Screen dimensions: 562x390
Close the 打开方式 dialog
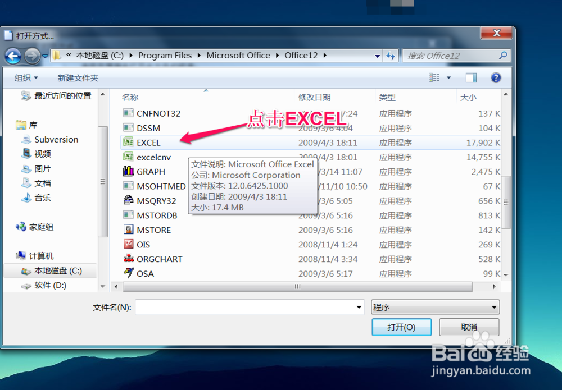coord(496,33)
